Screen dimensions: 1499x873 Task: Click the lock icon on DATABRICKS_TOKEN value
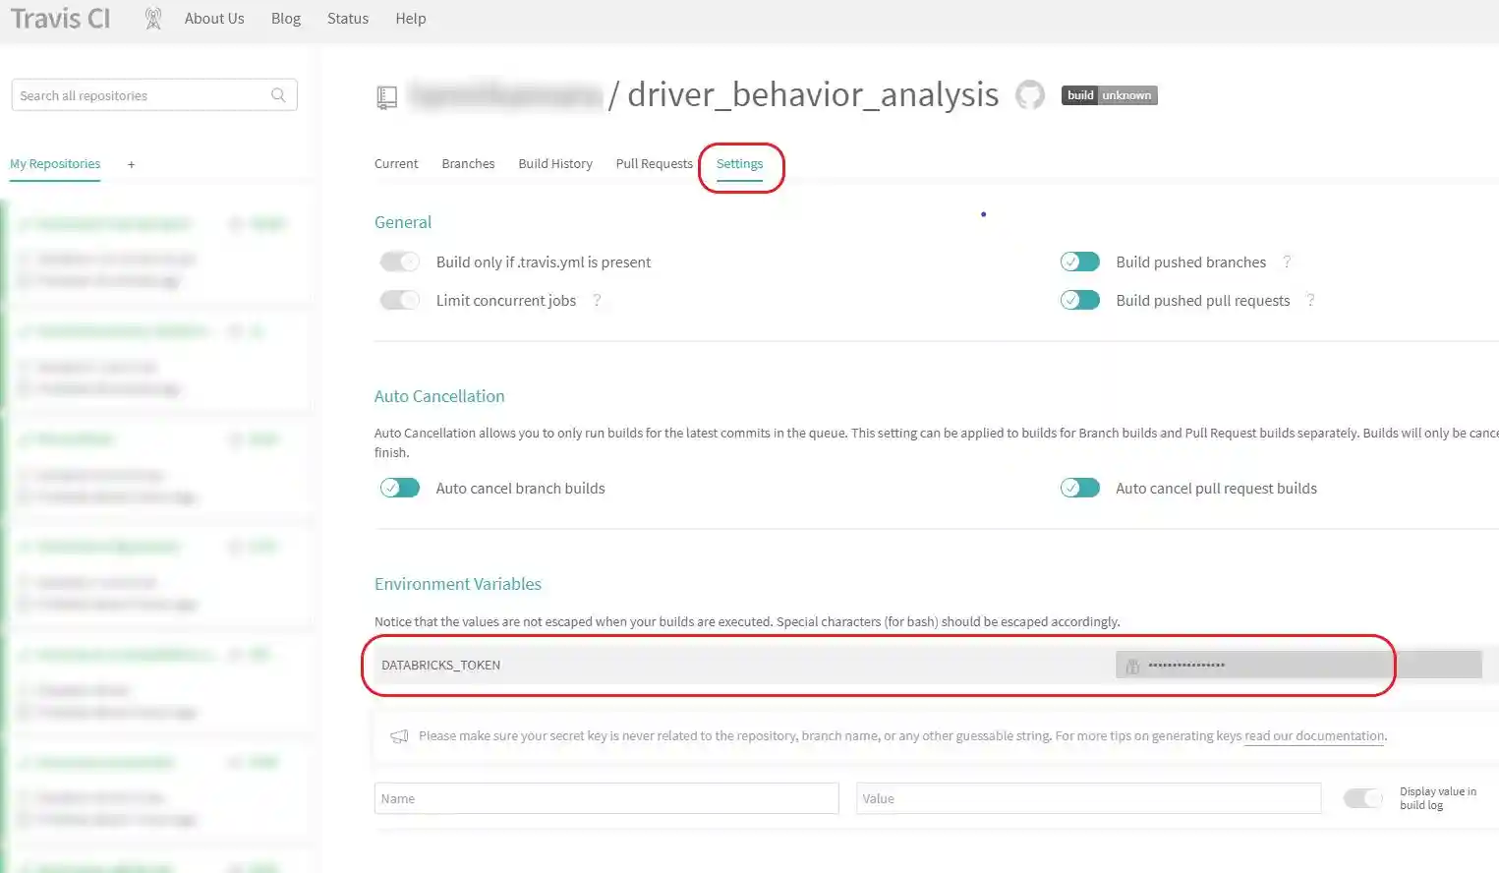coord(1132,666)
